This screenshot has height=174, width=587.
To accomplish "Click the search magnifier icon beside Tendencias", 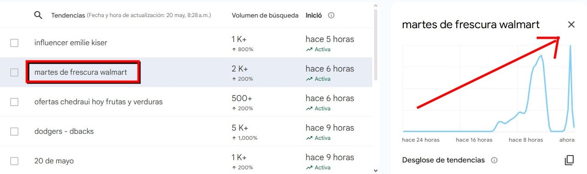I will [38, 15].
